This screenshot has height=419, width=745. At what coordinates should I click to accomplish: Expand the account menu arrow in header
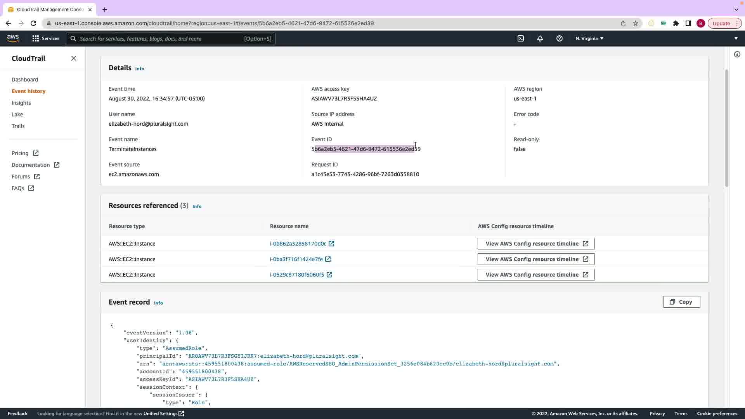pyautogui.click(x=736, y=38)
